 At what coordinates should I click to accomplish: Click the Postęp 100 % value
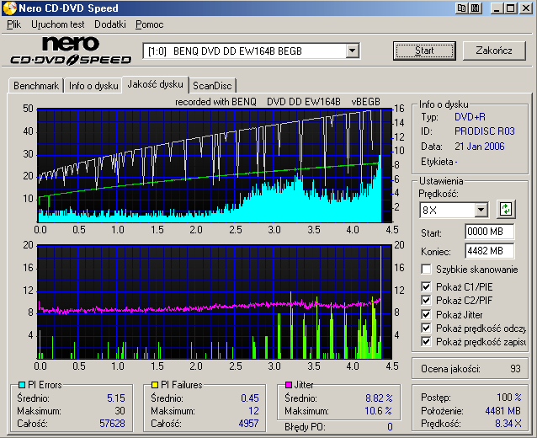pyautogui.click(x=509, y=398)
